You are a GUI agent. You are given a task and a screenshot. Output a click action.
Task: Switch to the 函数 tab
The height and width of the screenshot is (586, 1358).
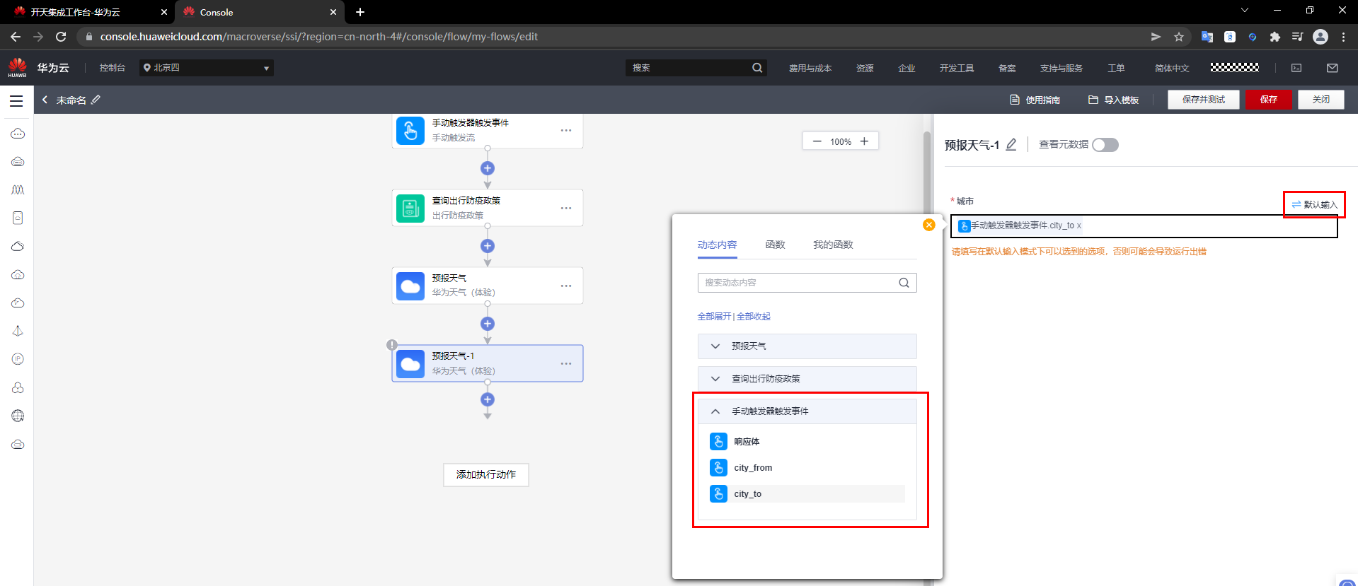click(x=775, y=245)
